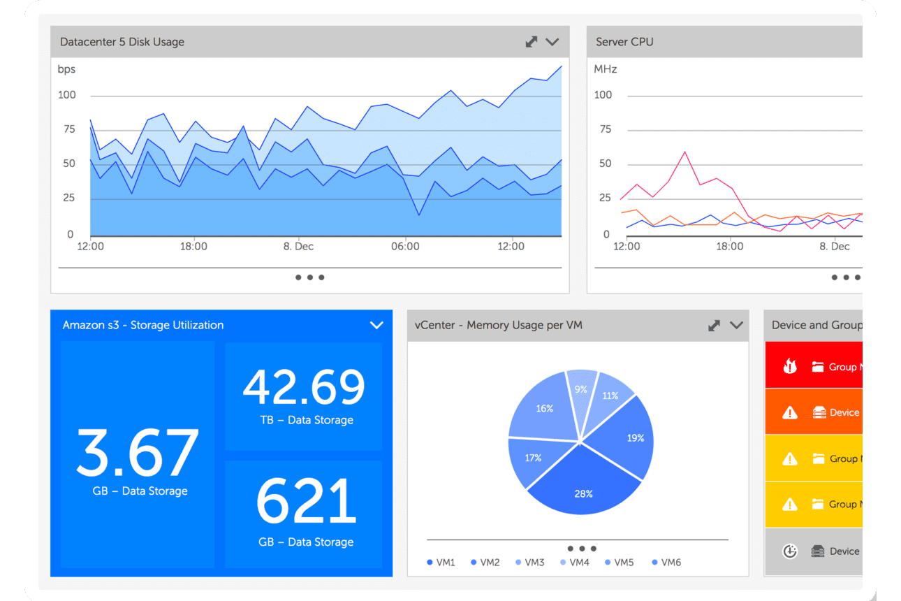The width and height of the screenshot is (901, 601).
Task: Maximize the vCenter Memory Usage widget
Action: 714,325
